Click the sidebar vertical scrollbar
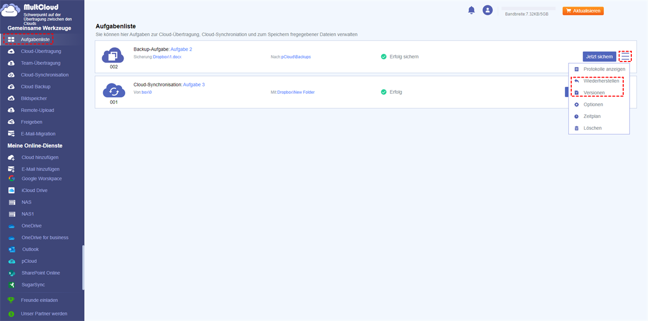The width and height of the screenshot is (648, 321). pyautogui.click(x=83, y=268)
